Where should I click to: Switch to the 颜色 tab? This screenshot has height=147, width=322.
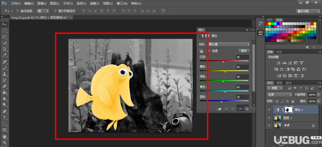(270, 20)
